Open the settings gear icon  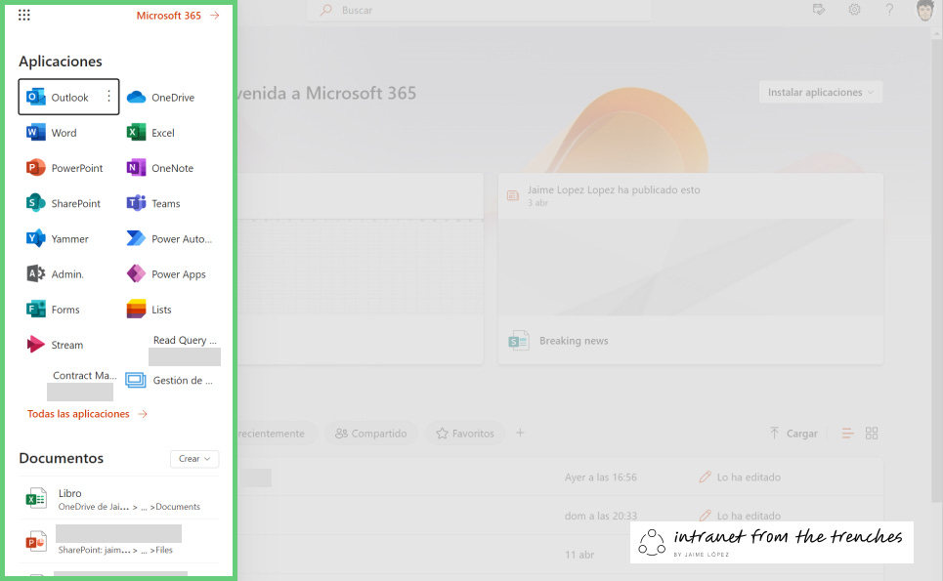click(854, 10)
